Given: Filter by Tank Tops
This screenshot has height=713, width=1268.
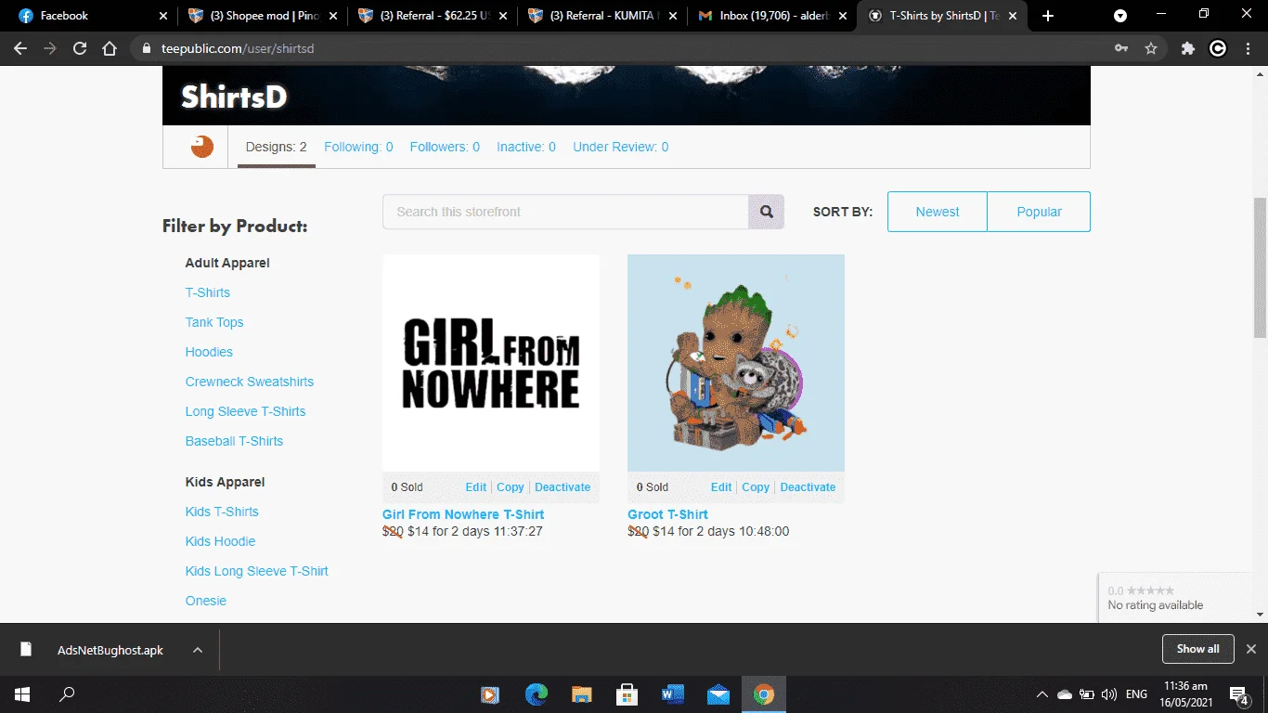Looking at the screenshot, I should pos(214,322).
